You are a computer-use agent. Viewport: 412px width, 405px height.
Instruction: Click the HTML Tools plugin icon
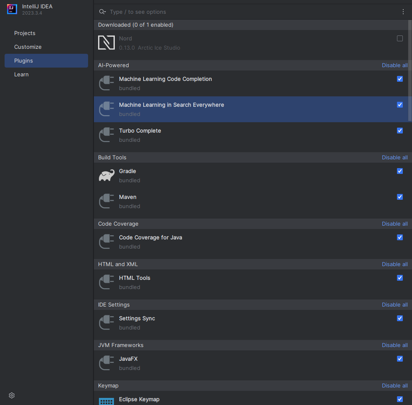point(106,282)
